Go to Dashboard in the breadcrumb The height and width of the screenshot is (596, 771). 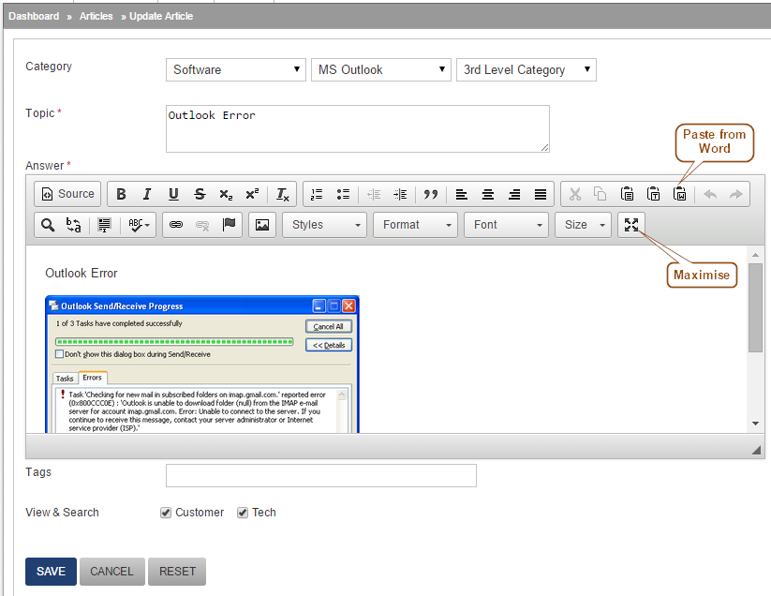[34, 16]
